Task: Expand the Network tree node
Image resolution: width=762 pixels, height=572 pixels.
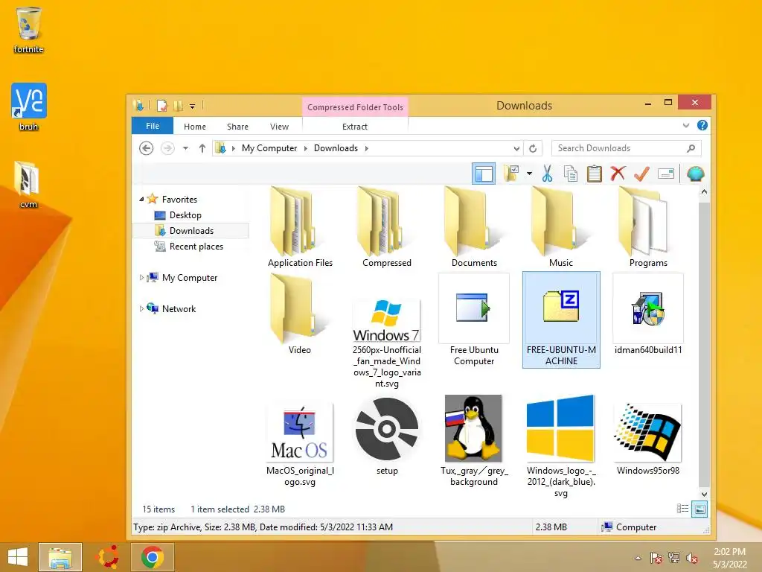Action: [141, 308]
